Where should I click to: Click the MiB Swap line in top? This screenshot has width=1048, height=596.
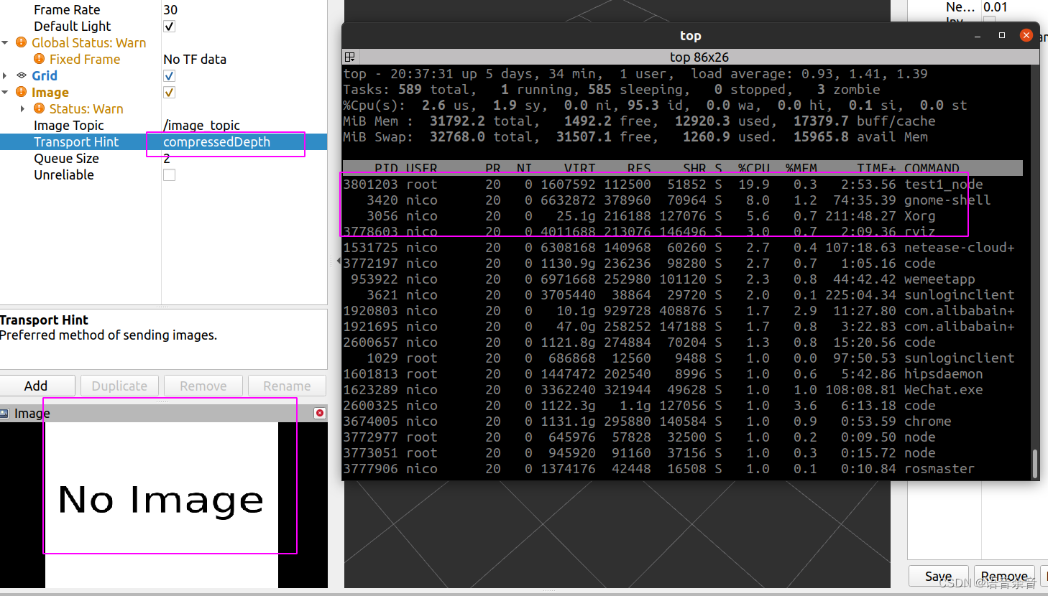tap(635, 136)
